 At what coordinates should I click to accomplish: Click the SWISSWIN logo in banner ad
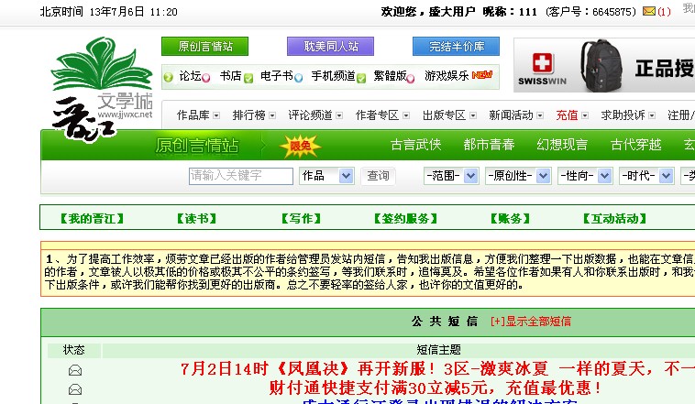[x=542, y=69]
